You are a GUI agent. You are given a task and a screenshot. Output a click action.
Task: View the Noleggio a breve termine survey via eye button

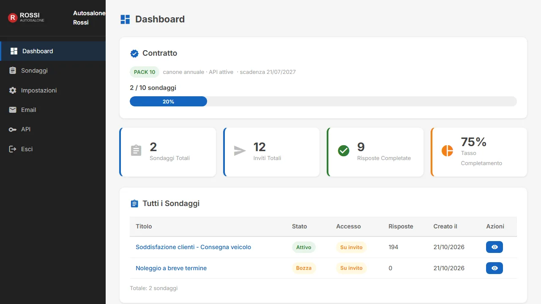(495, 268)
